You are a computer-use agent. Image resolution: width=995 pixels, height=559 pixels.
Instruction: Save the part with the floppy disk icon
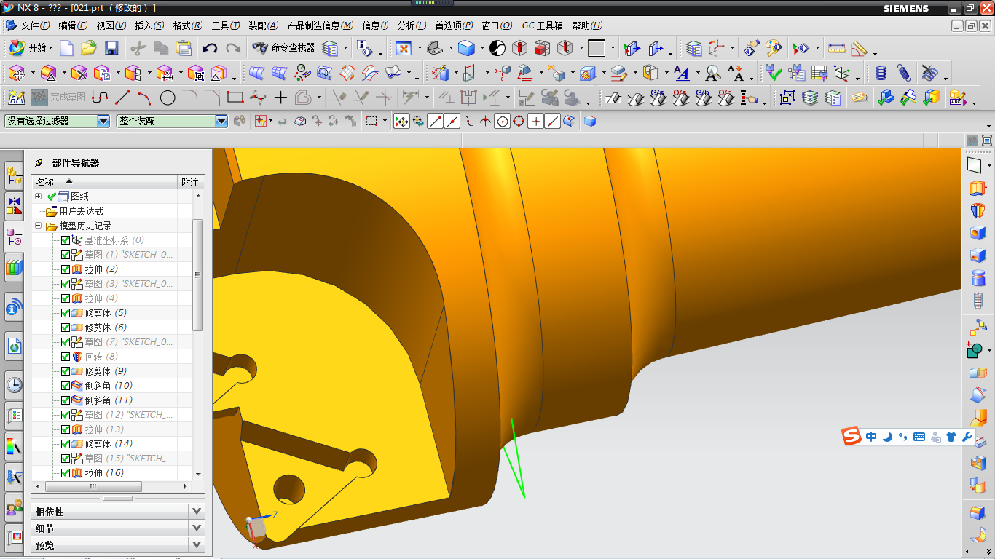tap(111, 49)
